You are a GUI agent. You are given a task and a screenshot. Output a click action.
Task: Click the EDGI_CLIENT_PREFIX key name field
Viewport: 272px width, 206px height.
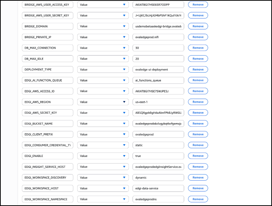[48, 134]
